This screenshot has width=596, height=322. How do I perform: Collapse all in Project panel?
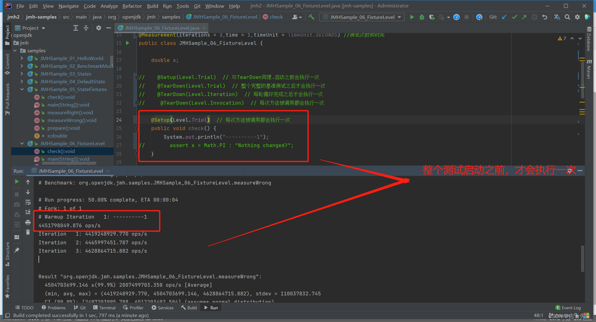(x=86, y=28)
